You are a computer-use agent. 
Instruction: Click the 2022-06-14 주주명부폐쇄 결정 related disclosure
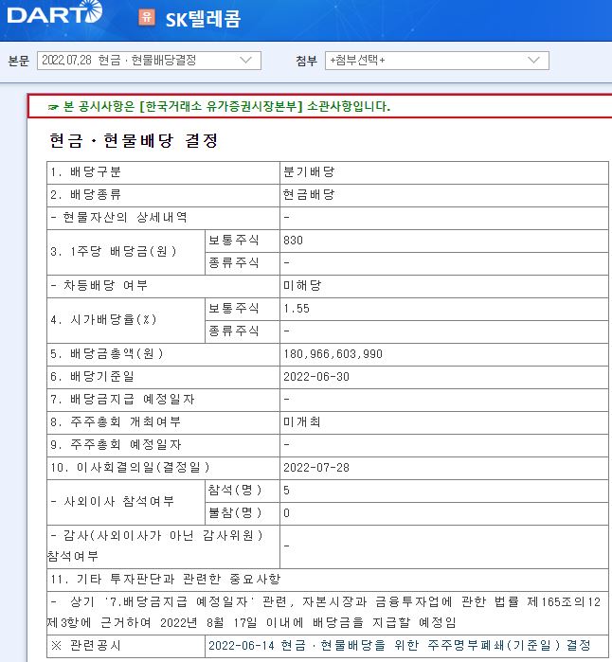tap(400, 646)
